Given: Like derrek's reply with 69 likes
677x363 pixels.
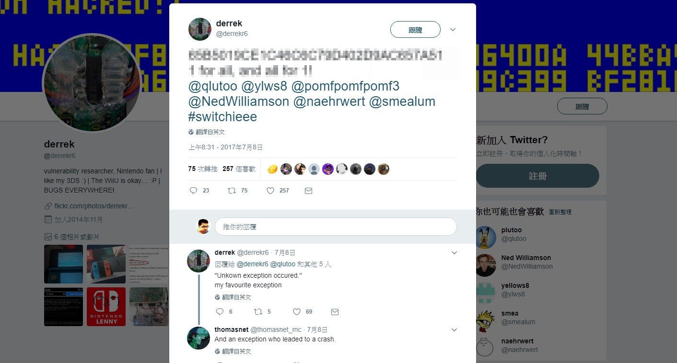Looking at the screenshot, I should point(297,312).
